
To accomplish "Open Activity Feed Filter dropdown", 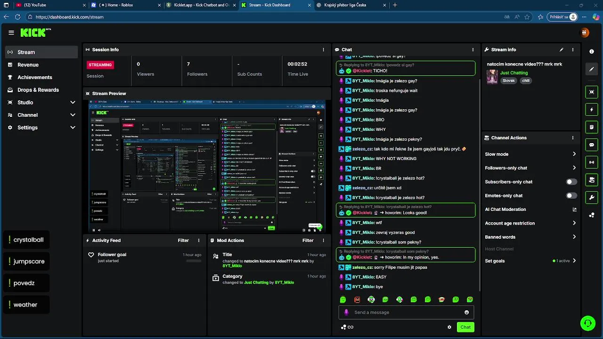I will pyautogui.click(x=183, y=241).
